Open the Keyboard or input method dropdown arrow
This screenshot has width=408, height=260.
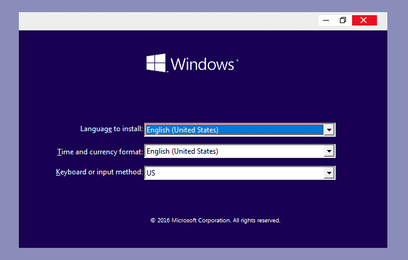pyautogui.click(x=329, y=173)
